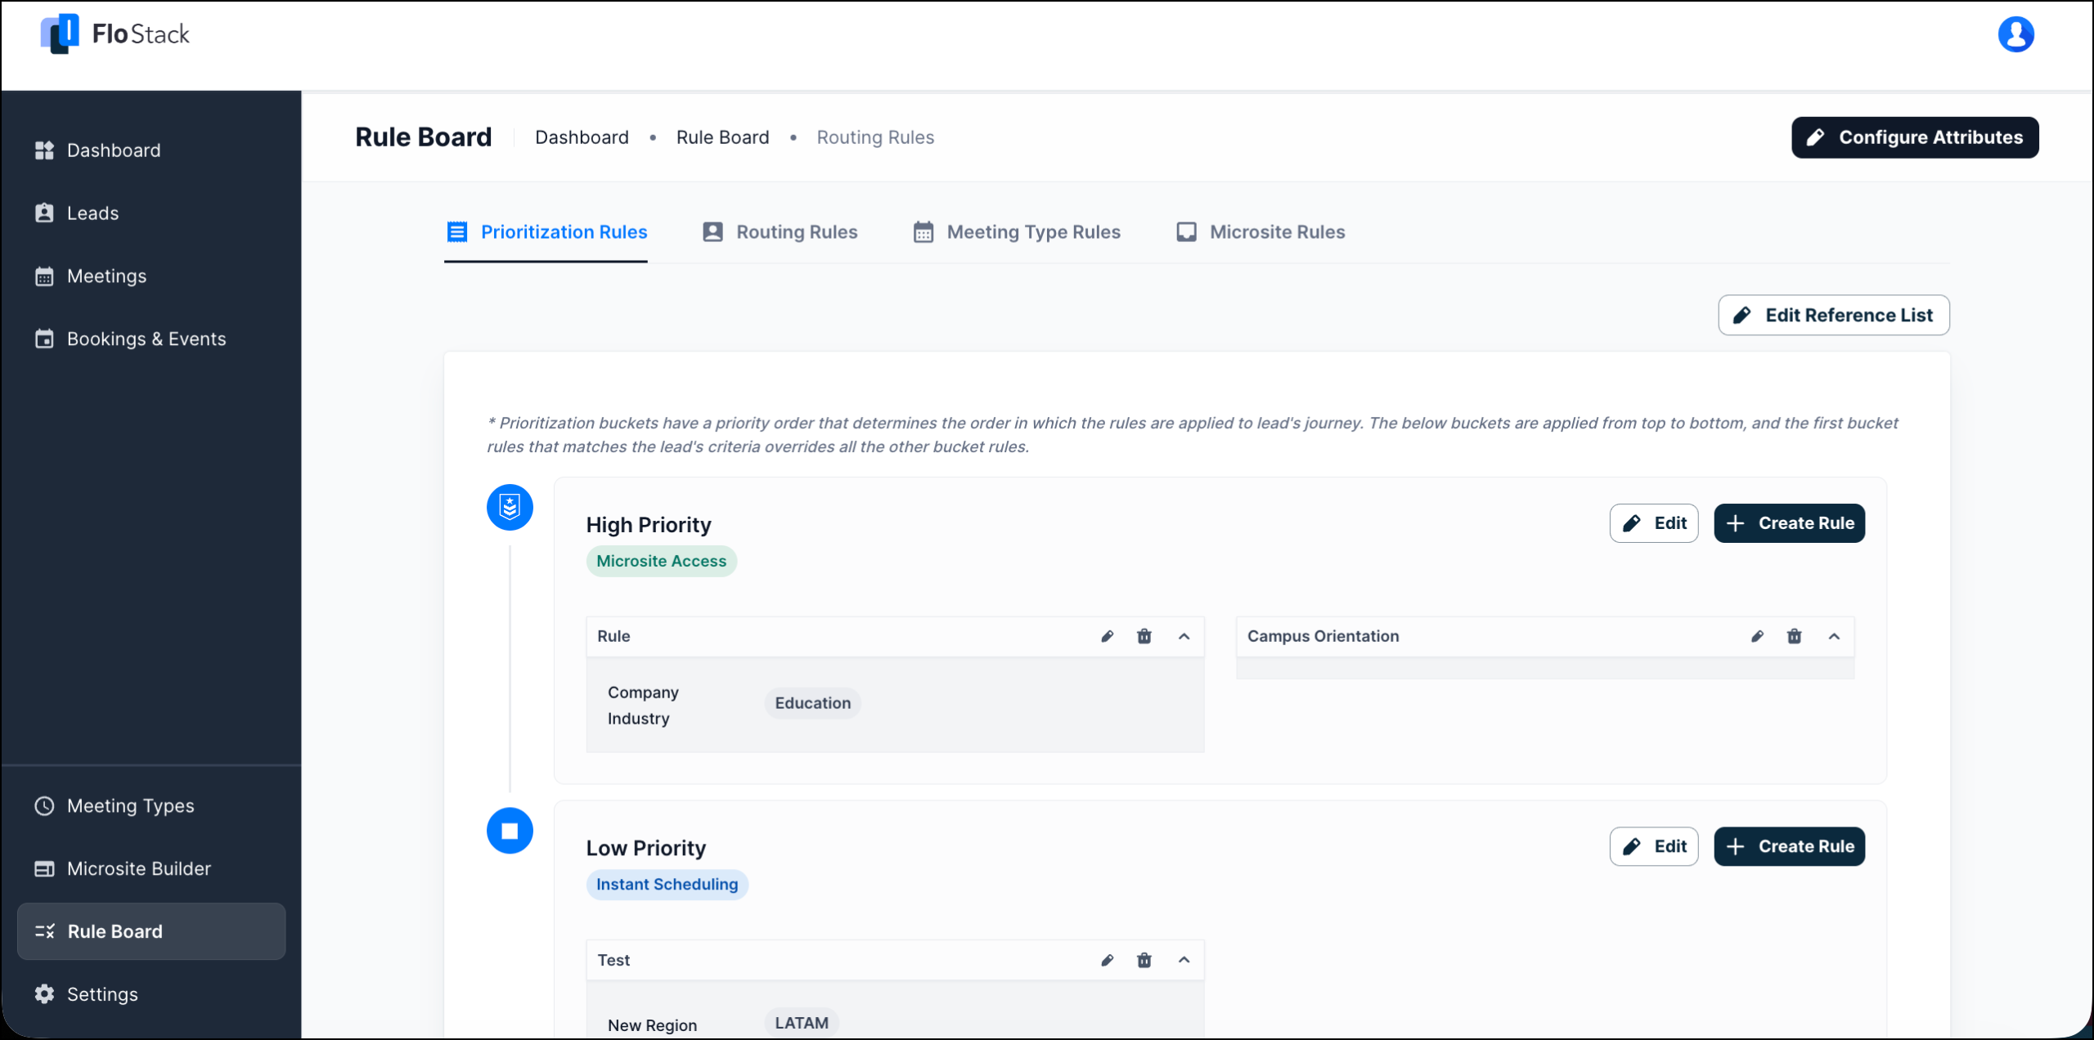Go to Dashboard via breadcrumb link

click(582, 137)
